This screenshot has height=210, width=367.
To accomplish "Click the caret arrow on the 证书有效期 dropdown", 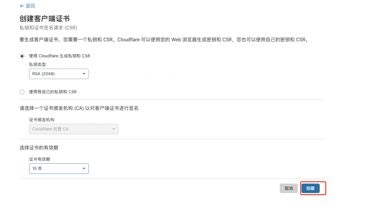I will click(x=84, y=168).
